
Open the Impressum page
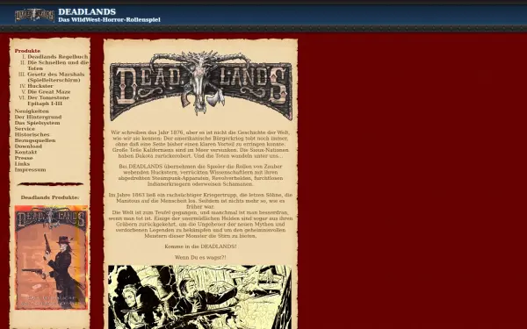tap(30, 169)
